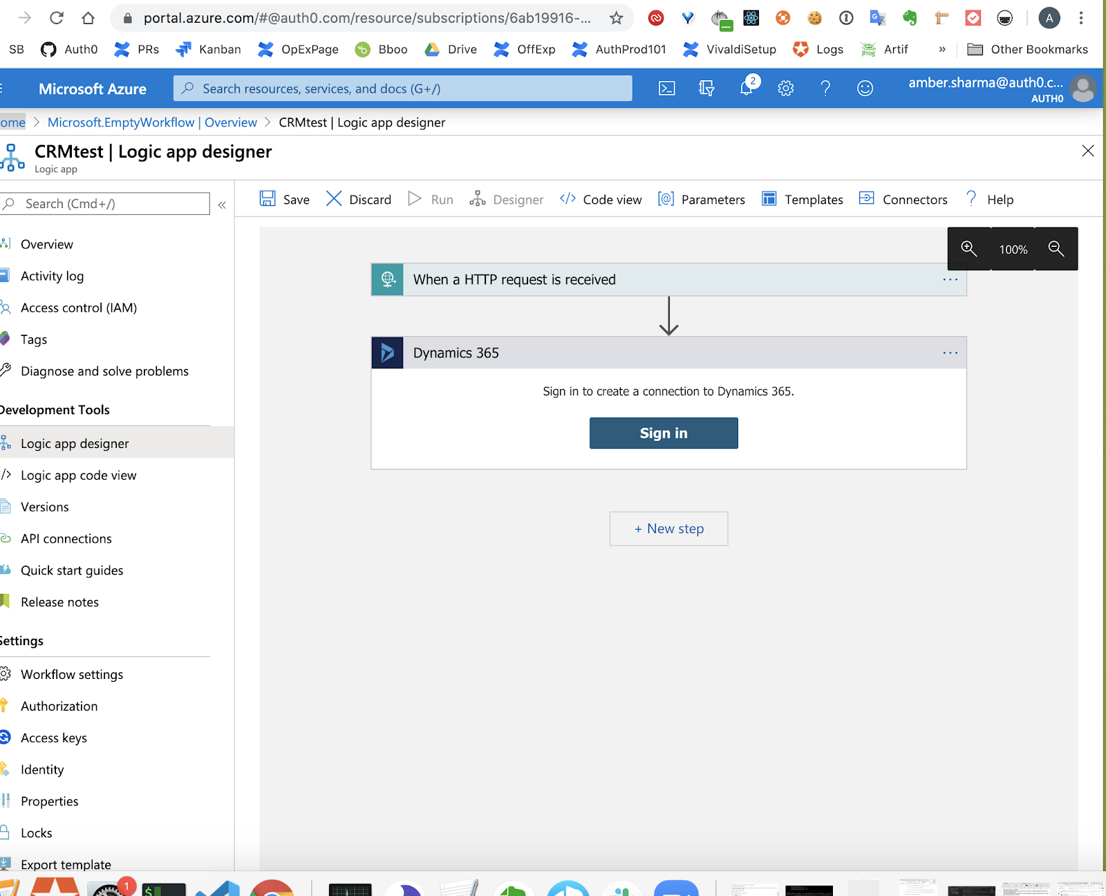This screenshot has width=1106, height=896.
Task: Open Chrome profile avatar A
Action: click(x=1049, y=18)
